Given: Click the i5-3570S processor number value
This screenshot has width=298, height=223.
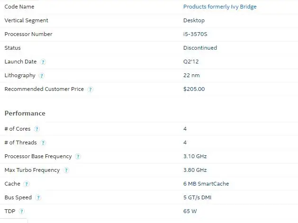Looking at the screenshot, I should 195,34.
